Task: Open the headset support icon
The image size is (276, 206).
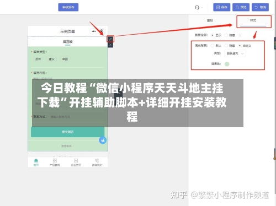Action: pos(197,7)
